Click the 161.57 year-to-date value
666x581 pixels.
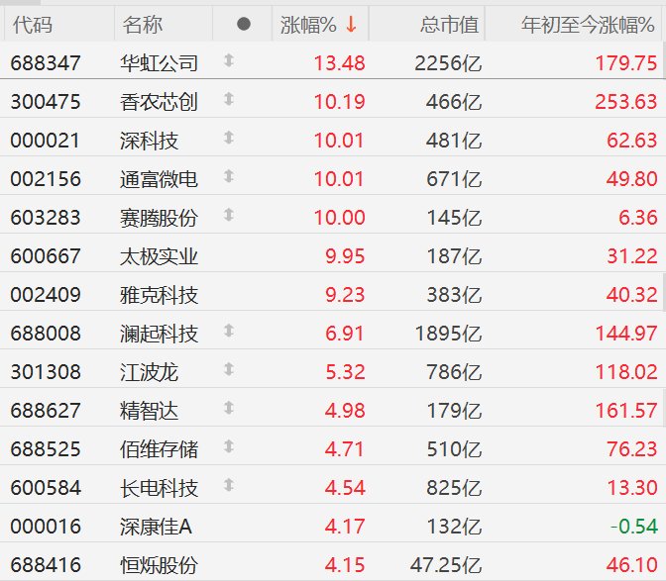point(626,411)
